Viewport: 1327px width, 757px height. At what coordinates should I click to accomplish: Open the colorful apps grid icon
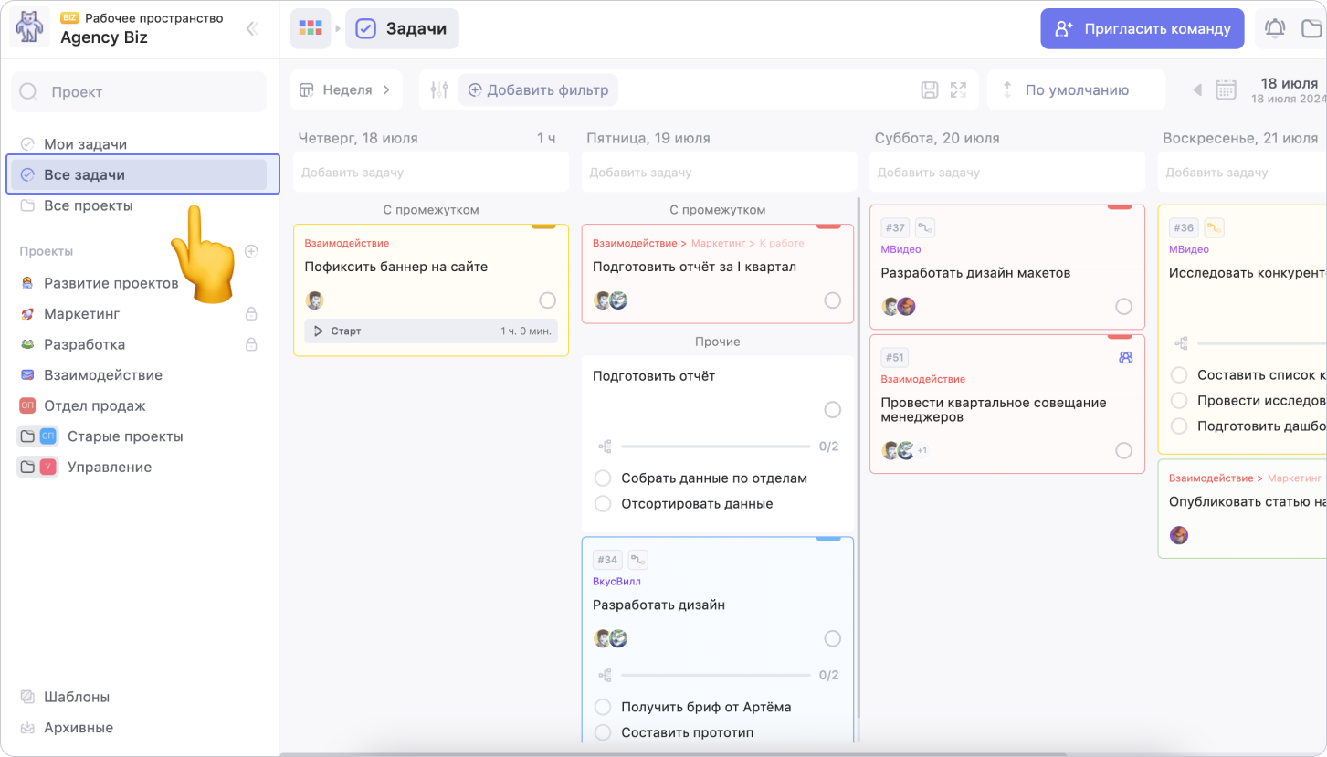(x=311, y=29)
